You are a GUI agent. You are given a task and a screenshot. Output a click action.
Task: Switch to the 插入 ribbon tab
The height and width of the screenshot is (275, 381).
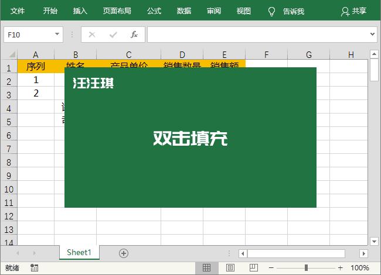80,11
